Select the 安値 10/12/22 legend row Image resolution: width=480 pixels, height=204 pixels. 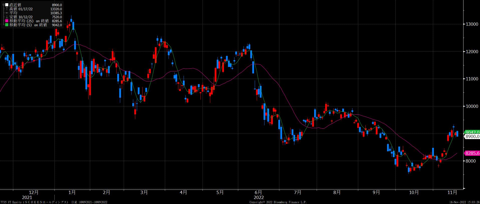pyautogui.click(x=21, y=17)
